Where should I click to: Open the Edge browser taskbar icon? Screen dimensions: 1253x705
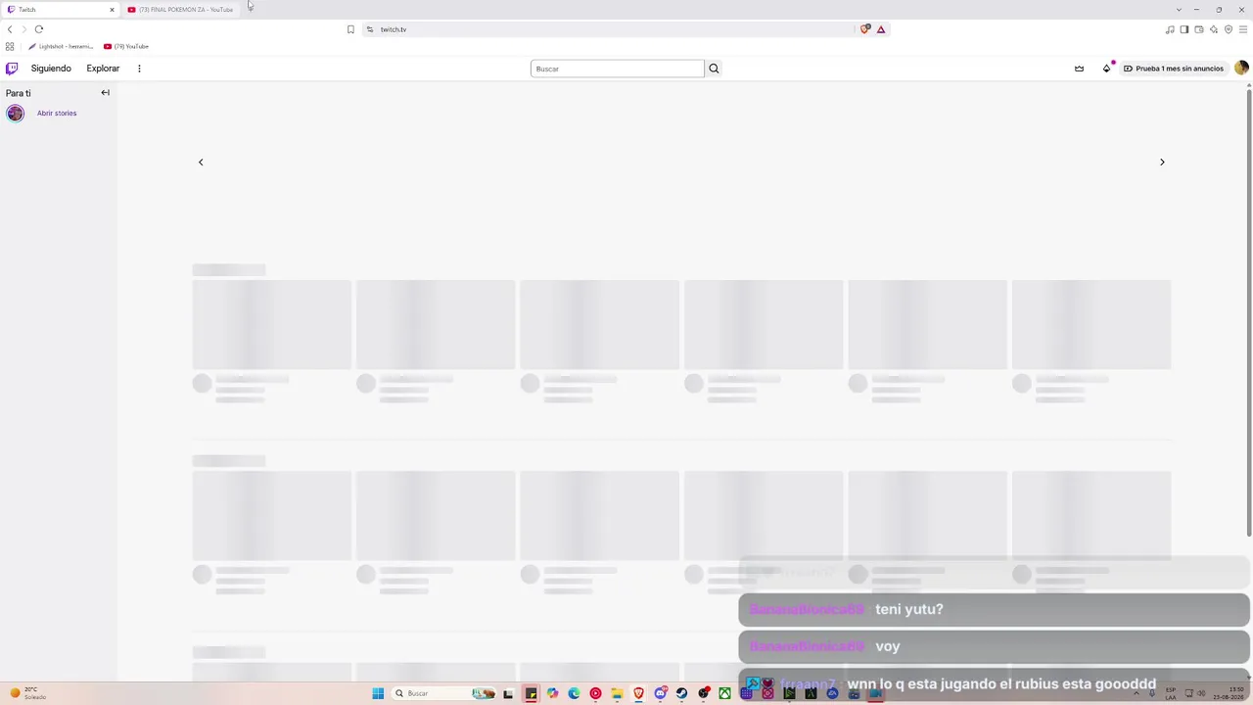(x=574, y=693)
